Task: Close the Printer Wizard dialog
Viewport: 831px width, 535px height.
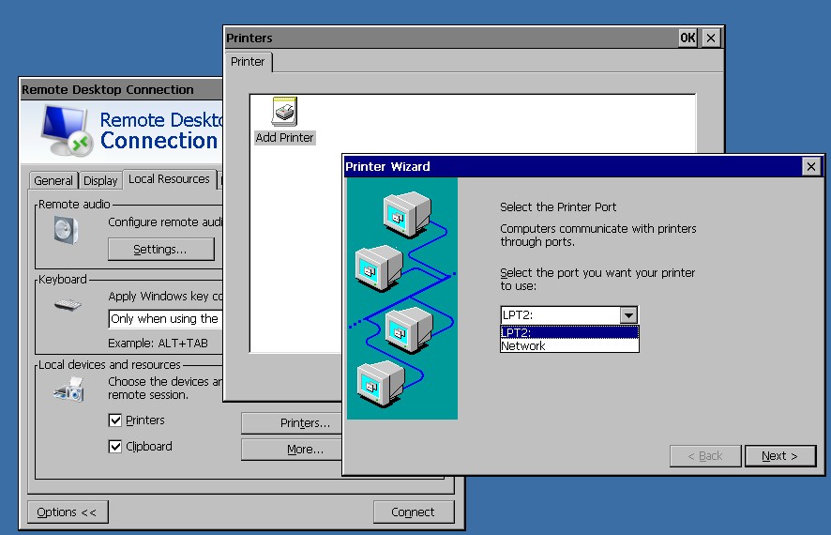Action: 811,166
